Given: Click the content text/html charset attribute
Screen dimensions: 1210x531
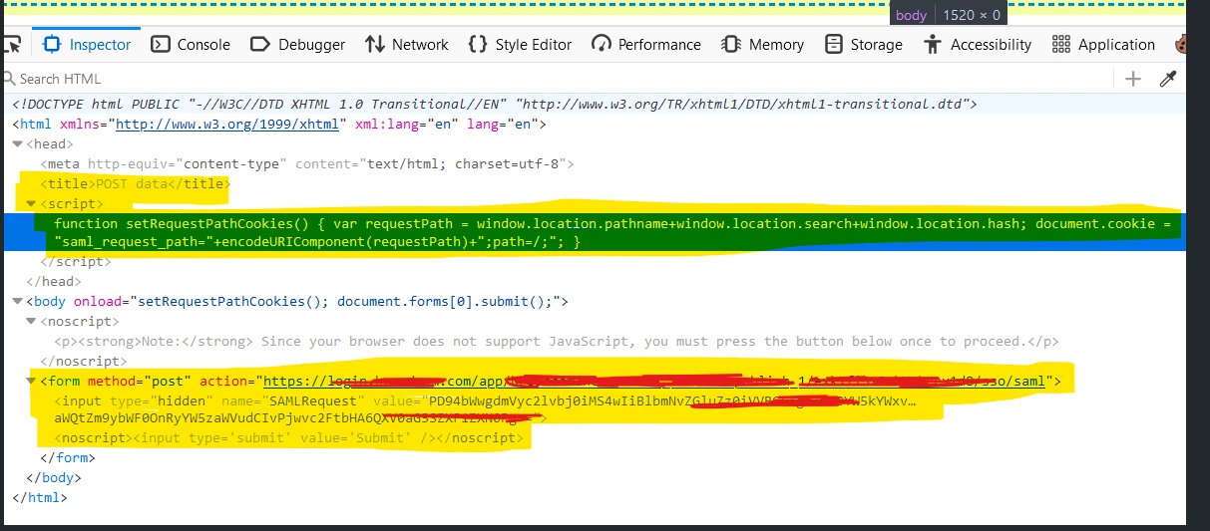Looking at the screenshot, I should (431, 163).
